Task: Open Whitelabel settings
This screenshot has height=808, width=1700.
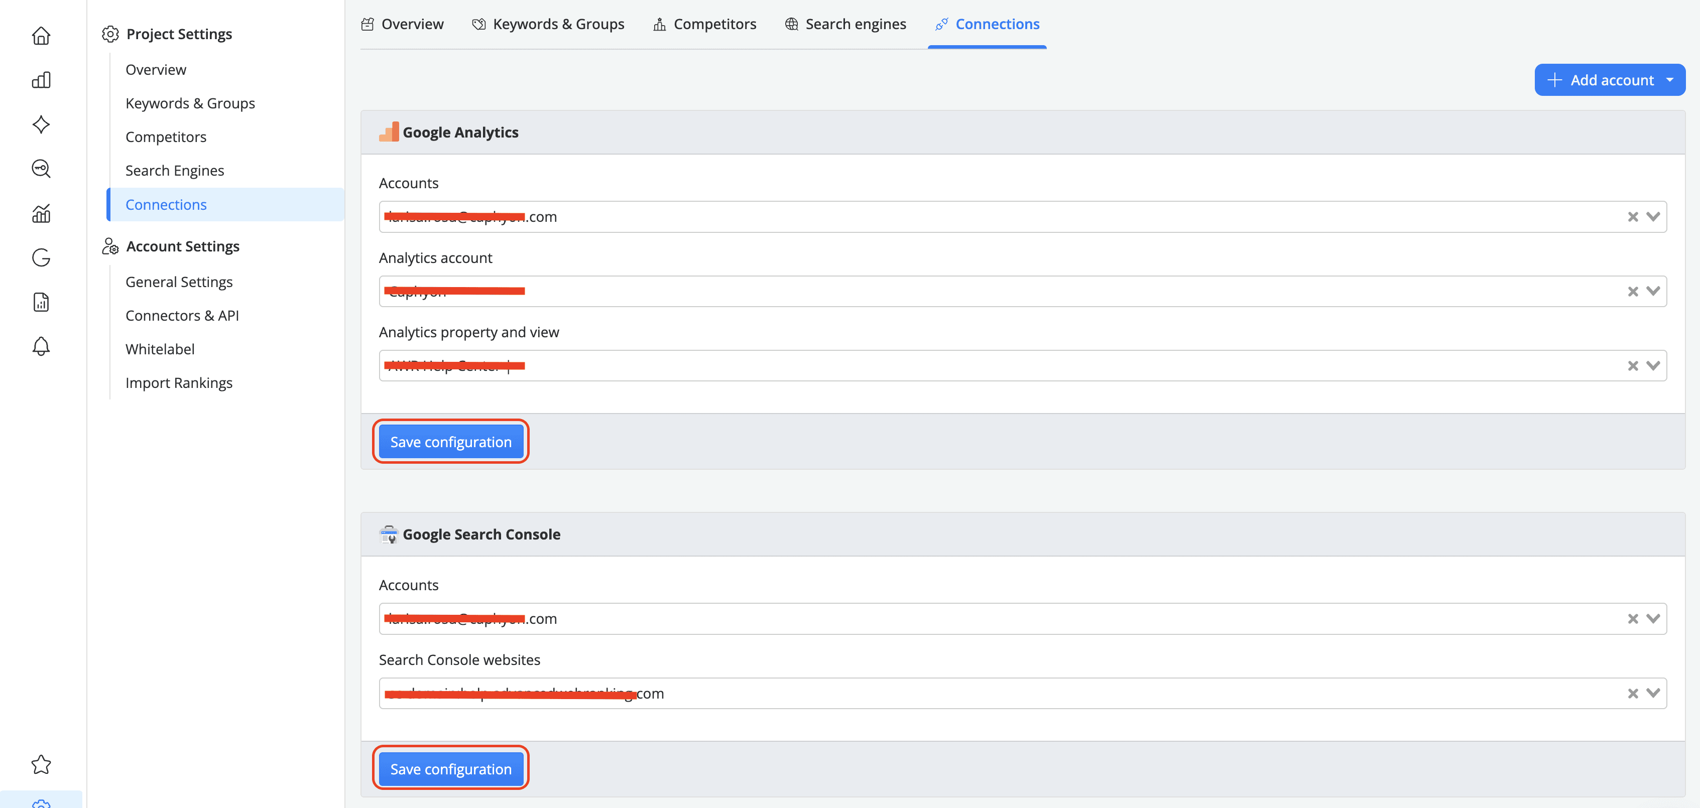Action: coord(160,349)
